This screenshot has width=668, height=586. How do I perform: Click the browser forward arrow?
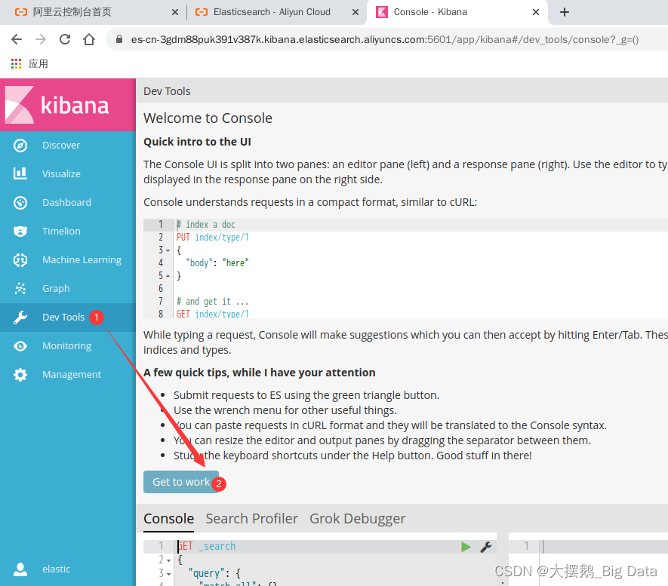(41, 39)
